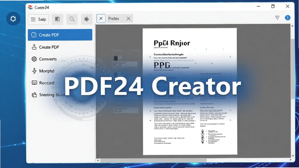Open the Roccod sidebar entry
The width and height of the screenshot is (299, 168).
pyautogui.click(x=60, y=83)
